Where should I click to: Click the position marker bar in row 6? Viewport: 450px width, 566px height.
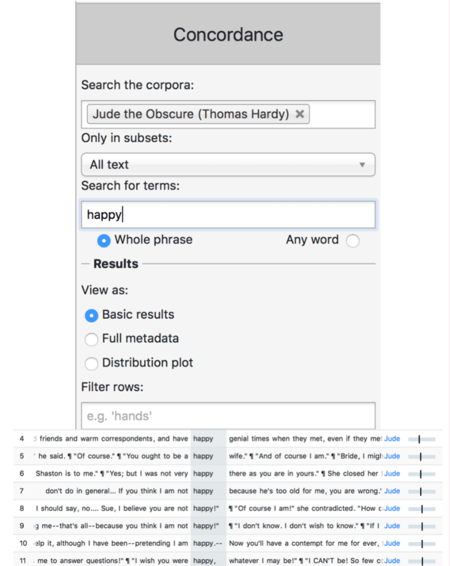coord(422,474)
